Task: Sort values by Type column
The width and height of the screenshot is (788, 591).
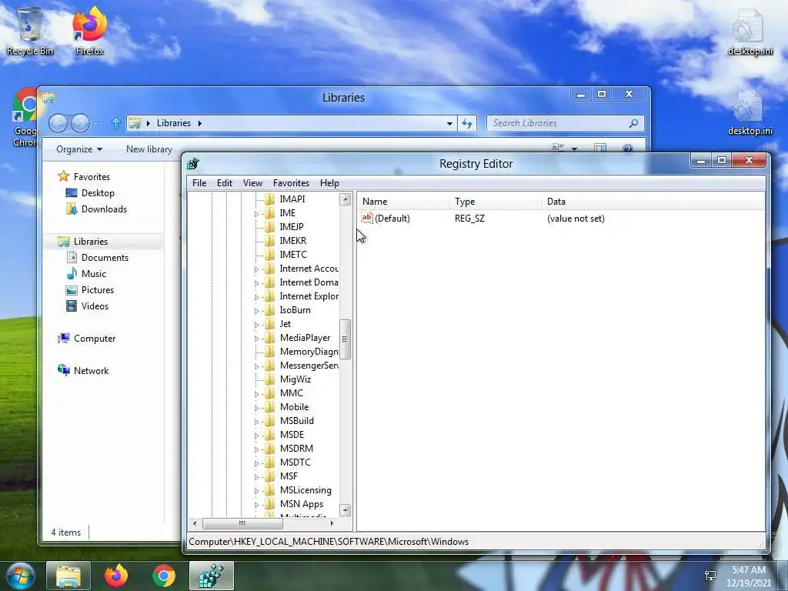Action: 496,202
